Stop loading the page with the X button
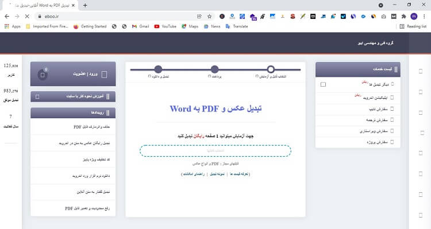 point(27,17)
